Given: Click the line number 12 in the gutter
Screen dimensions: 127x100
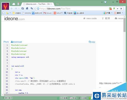Looking at the screenshot, I should coord(7,78).
